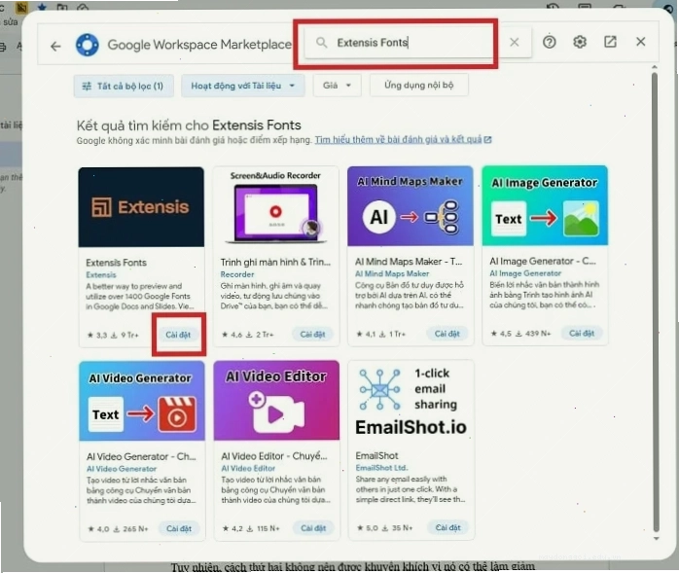The height and width of the screenshot is (573, 679).
Task: Click the 'Extensis Fonts' card title
Action: tap(116, 263)
